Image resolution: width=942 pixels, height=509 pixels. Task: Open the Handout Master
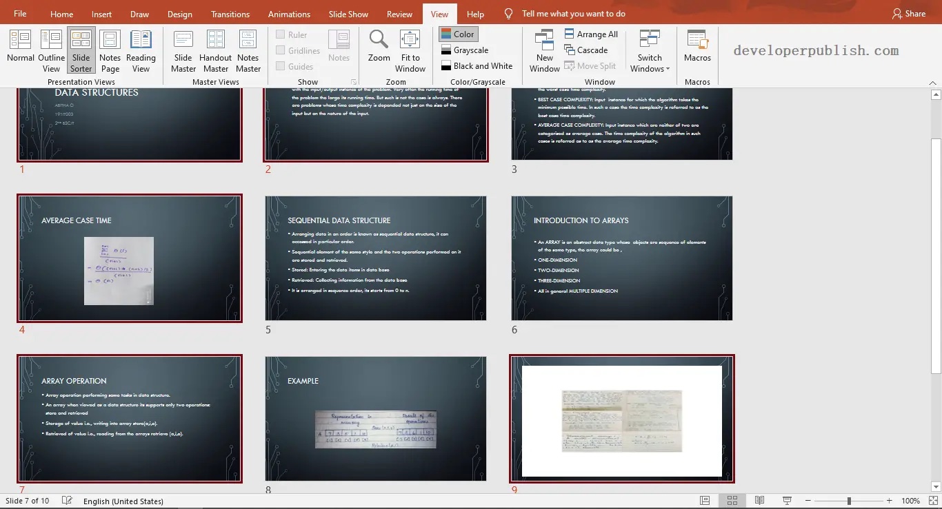[215, 48]
